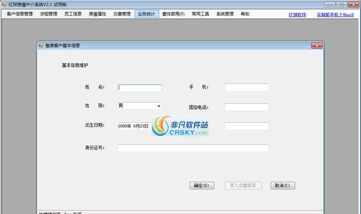
Task: Click the input field below 固定电话
Action: (x=247, y=126)
